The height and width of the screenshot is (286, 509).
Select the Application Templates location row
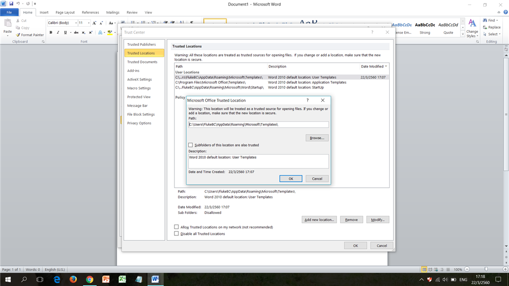(281, 82)
